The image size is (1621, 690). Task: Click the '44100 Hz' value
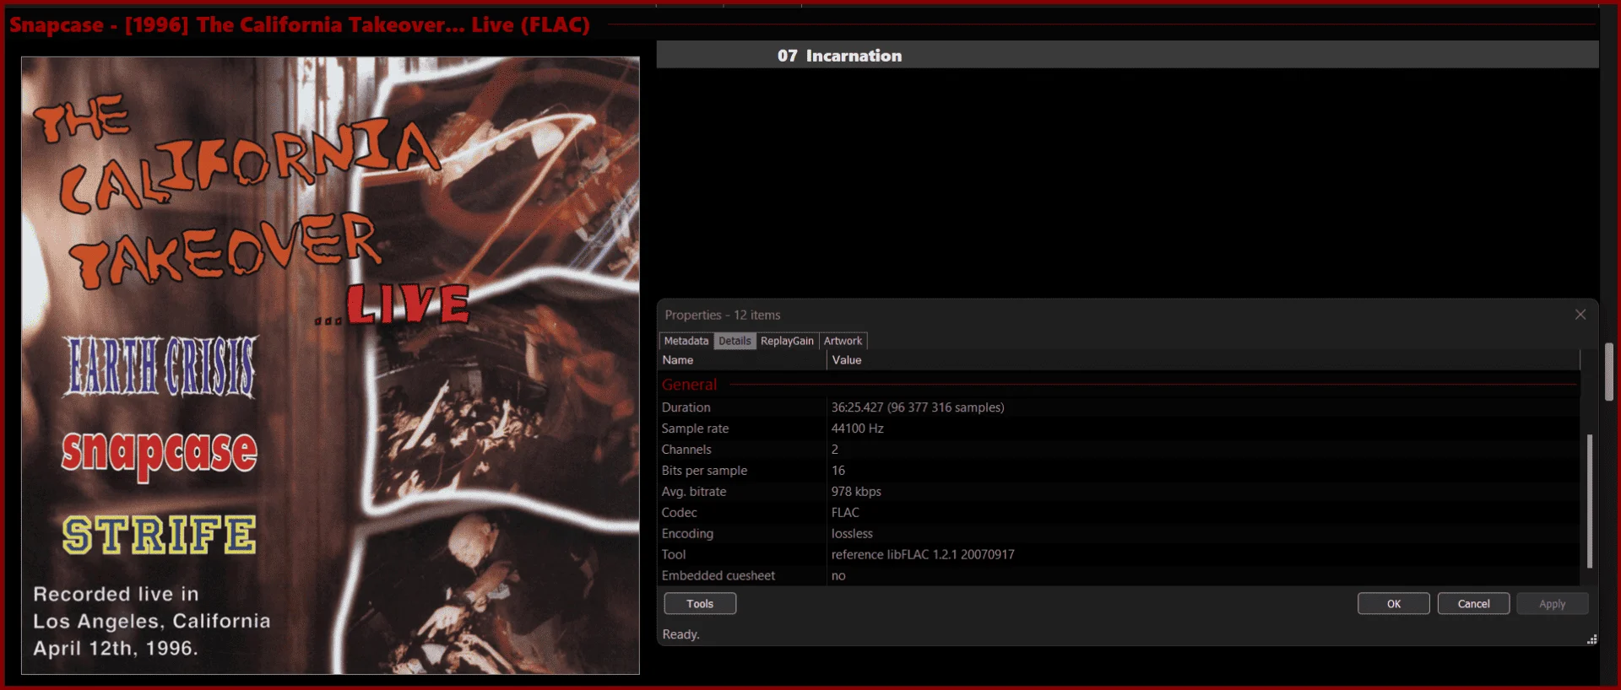click(857, 429)
